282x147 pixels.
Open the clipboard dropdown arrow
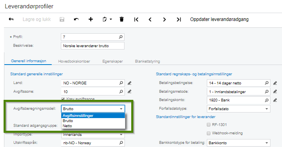[x=111, y=19]
